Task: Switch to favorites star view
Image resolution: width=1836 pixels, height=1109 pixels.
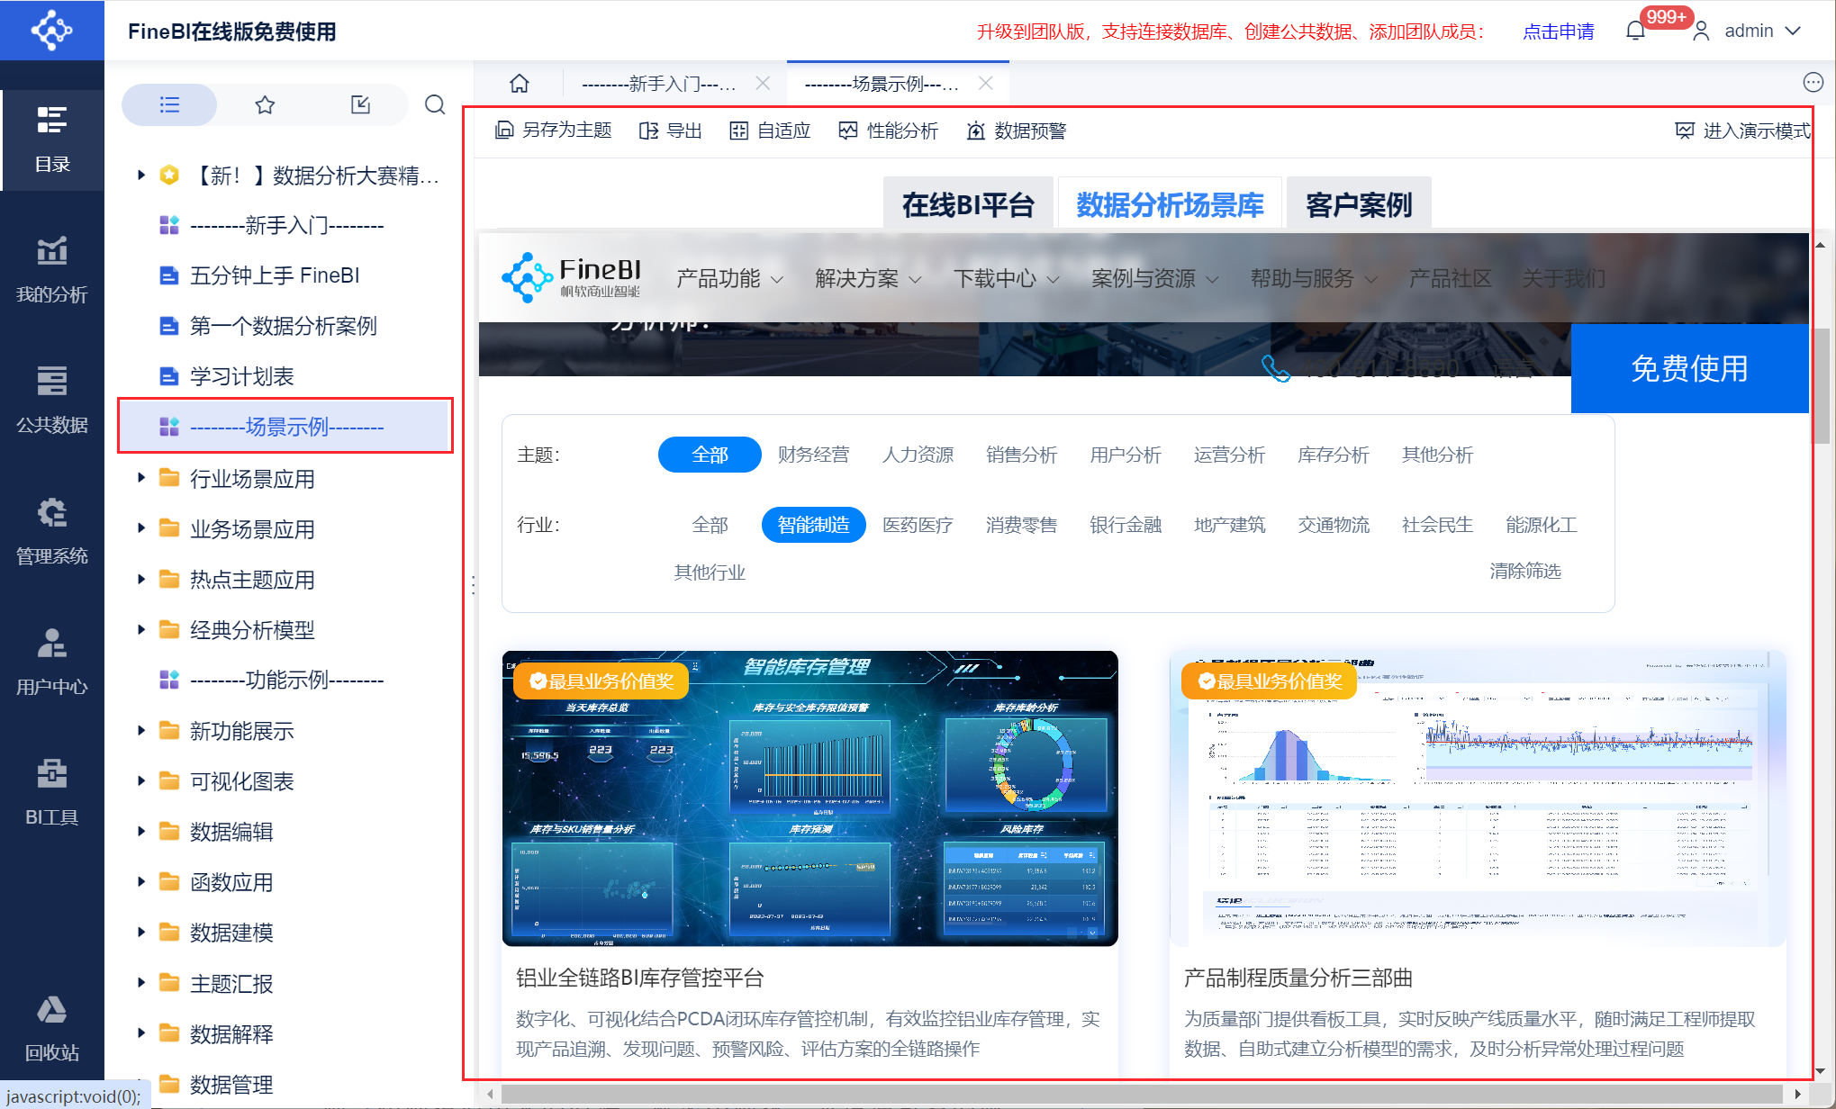Action: (x=265, y=105)
